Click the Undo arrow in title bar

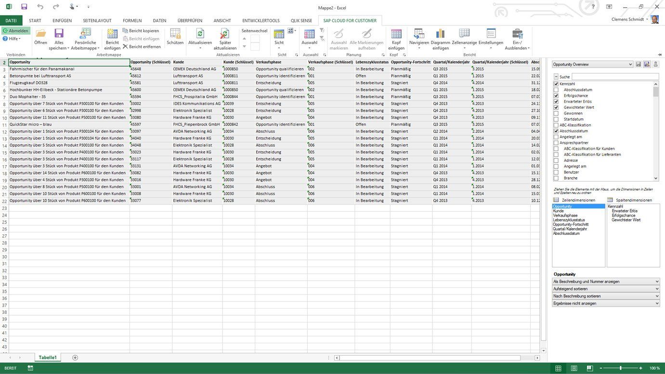[40, 7]
